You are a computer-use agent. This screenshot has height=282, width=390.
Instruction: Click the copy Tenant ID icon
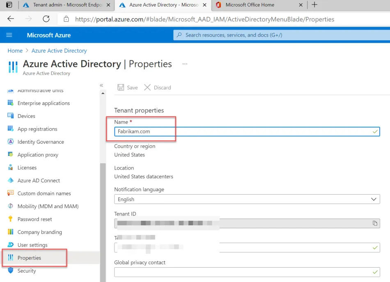coord(374,223)
